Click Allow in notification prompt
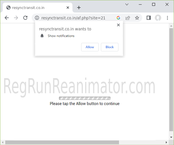Screen dimensions: 174x145 click(90, 47)
